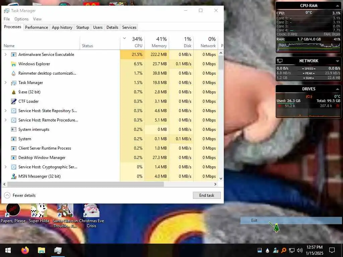Switch to the Users tab
The image size is (343, 257).
pyautogui.click(x=97, y=27)
